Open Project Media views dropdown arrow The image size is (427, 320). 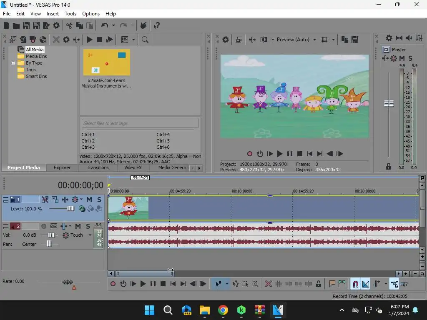[133, 40]
